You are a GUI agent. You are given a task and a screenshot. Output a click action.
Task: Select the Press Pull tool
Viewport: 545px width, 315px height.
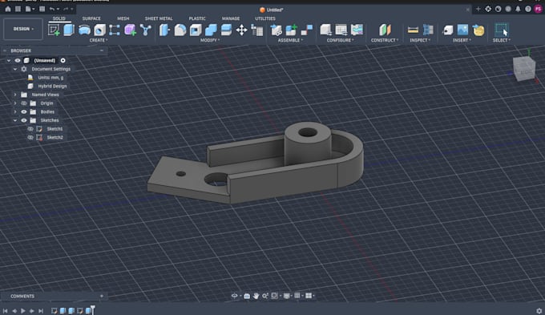pyautogui.click(x=164, y=30)
